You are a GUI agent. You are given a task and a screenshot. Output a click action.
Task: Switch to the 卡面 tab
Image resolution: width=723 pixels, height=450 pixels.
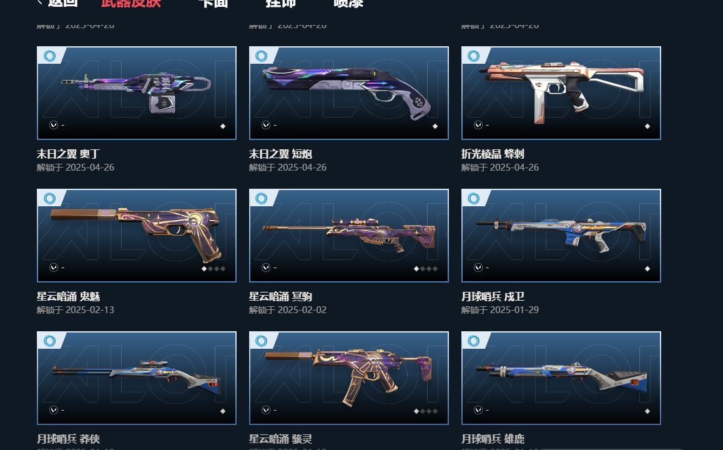(213, 2)
